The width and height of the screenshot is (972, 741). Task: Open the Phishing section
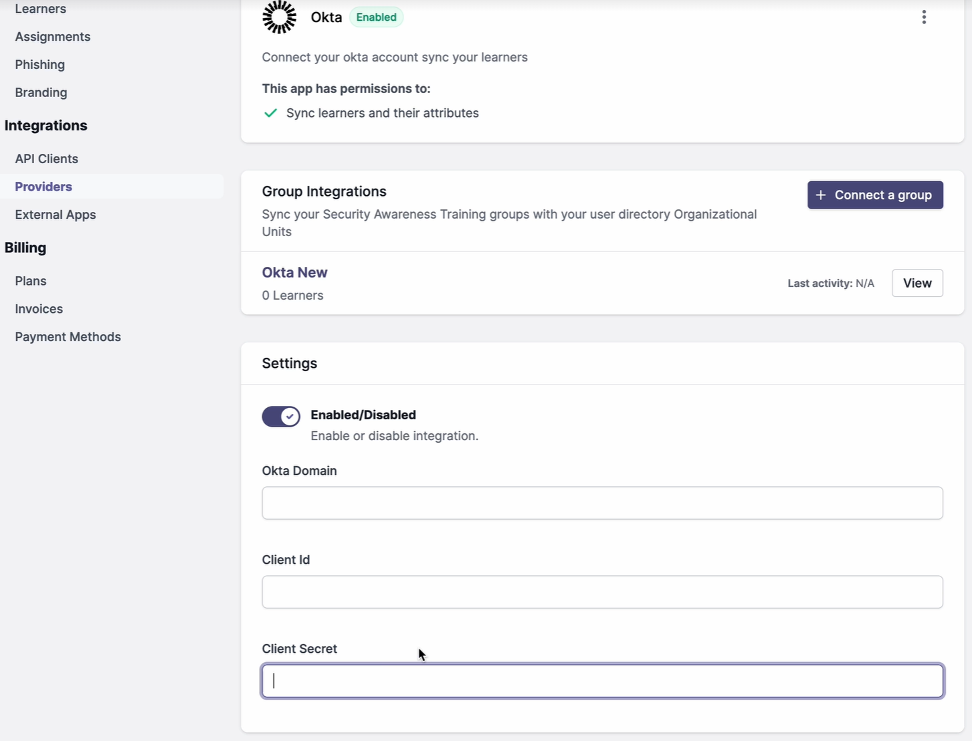[x=40, y=65]
